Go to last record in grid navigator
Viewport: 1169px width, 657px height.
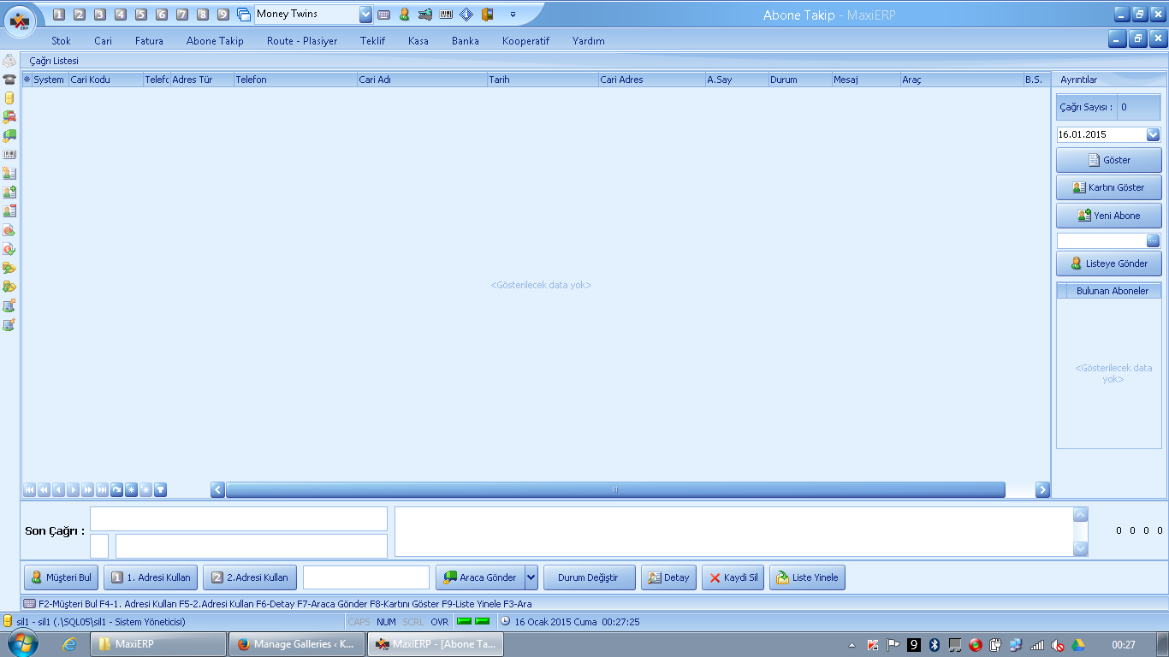click(102, 490)
